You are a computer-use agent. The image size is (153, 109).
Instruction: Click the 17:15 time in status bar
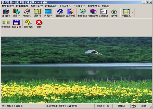coord(144,106)
